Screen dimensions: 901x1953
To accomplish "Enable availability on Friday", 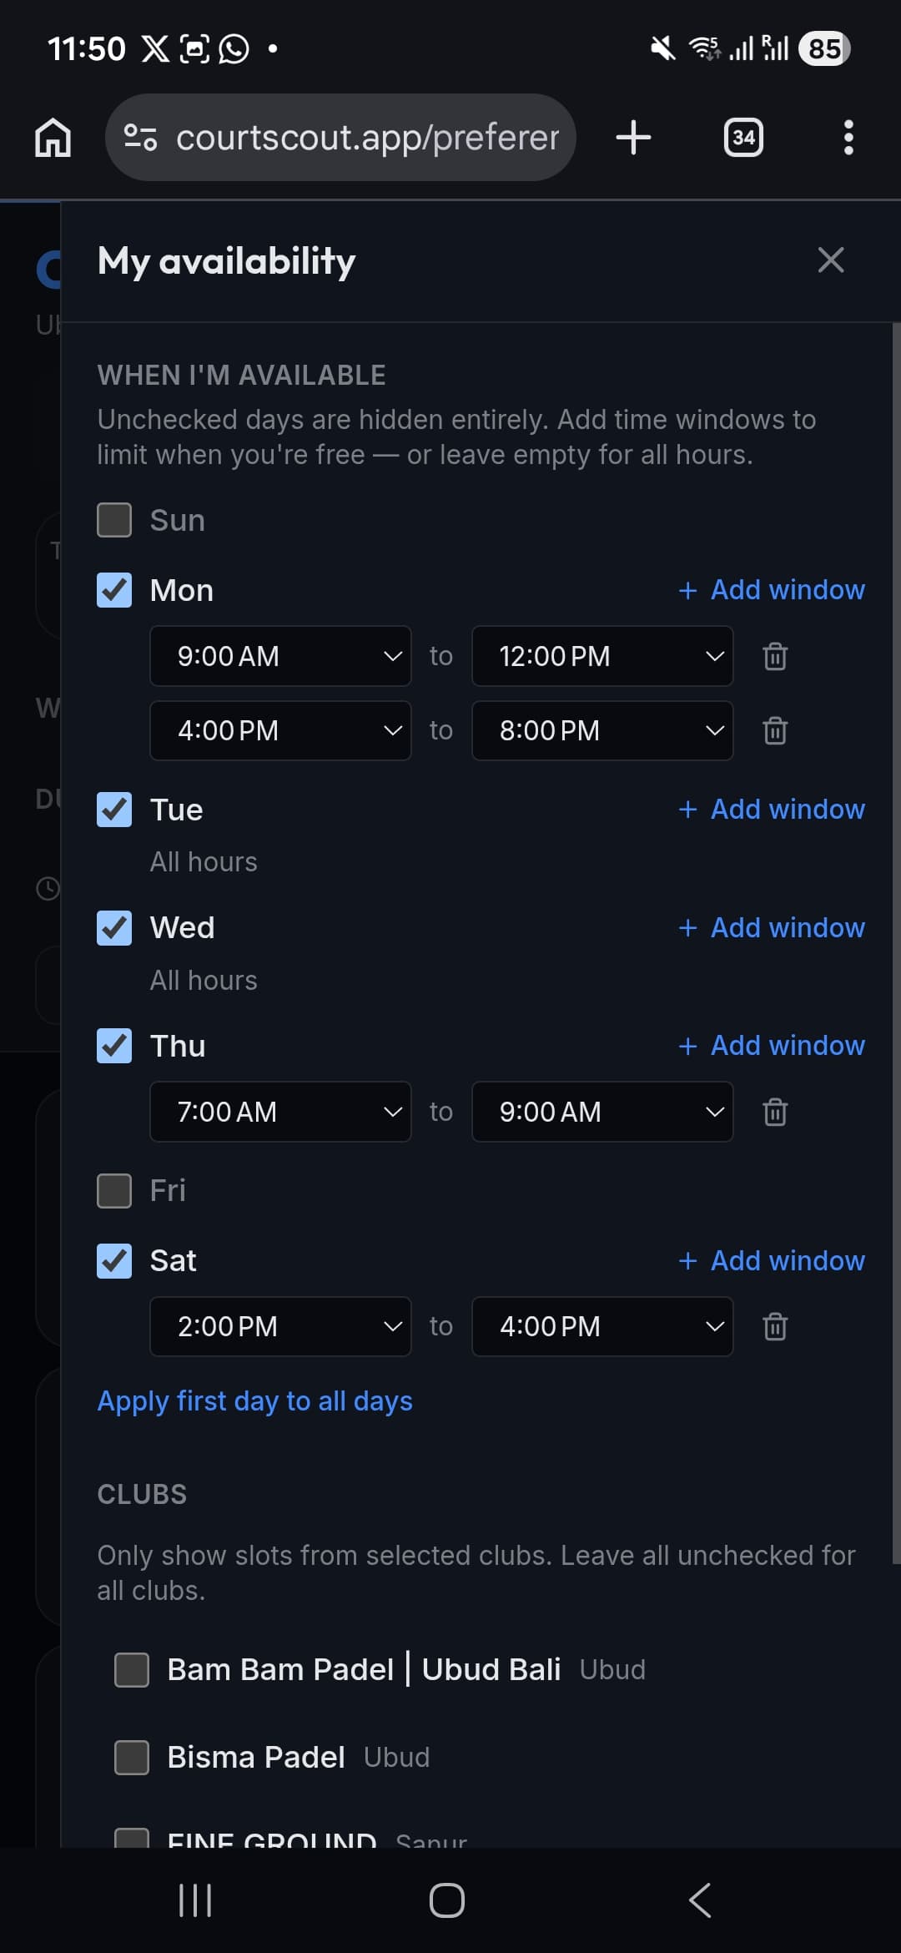I will pyautogui.click(x=114, y=1190).
